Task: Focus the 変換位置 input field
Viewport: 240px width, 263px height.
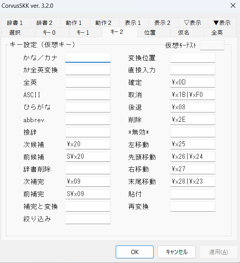Action: point(193,58)
